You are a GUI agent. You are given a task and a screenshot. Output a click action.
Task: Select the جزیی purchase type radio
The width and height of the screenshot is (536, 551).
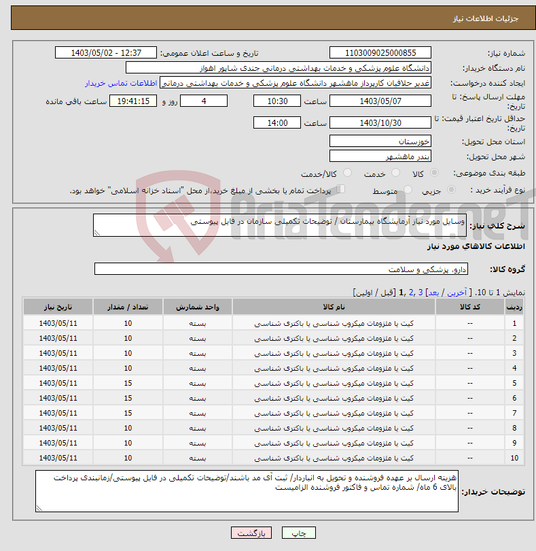pyautogui.click(x=451, y=190)
